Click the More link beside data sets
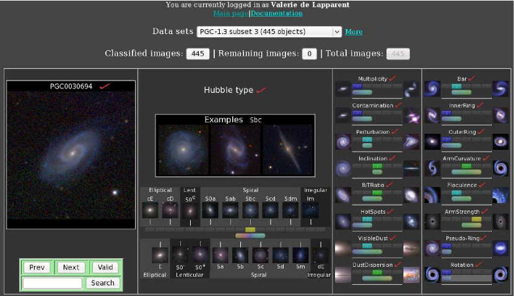This screenshot has width=514, height=296. [354, 32]
